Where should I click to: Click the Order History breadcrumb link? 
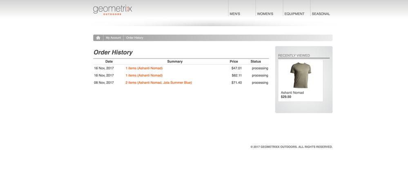pyautogui.click(x=134, y=38)
